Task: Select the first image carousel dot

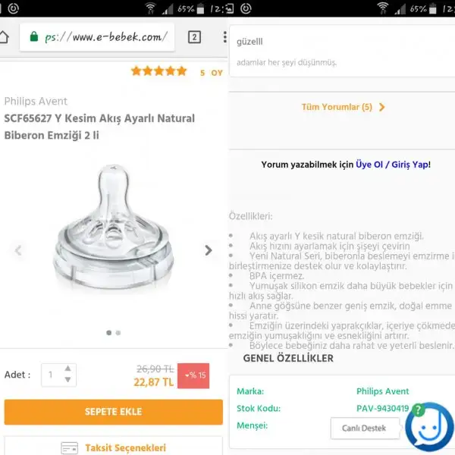Action: point(108,333)
